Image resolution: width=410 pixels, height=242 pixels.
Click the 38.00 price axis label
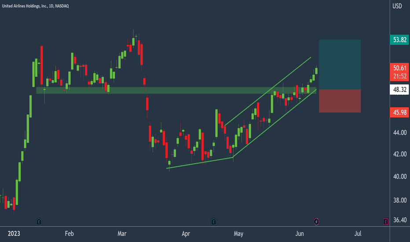click(400, 200)
